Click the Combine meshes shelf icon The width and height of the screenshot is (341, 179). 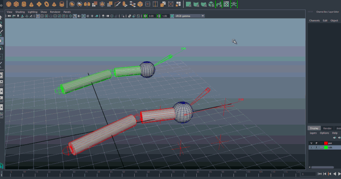pyautogui.click(x=72, y=4)
